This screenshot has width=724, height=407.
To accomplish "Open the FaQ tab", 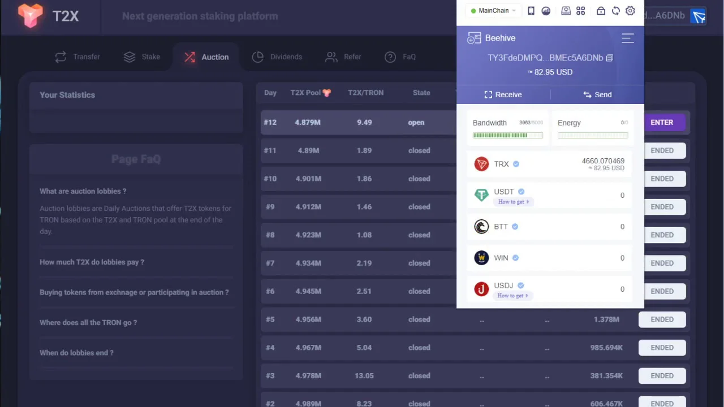I will (x=400, y=57).
